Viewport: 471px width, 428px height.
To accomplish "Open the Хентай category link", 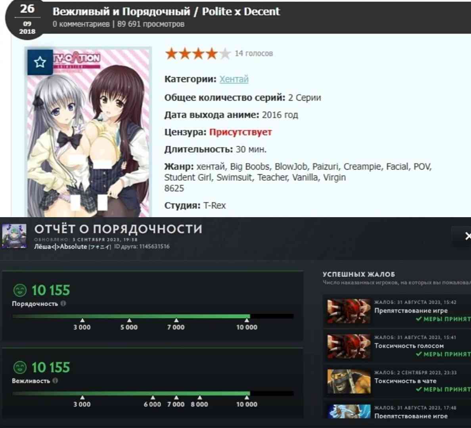I will click(x=234, y=79).
